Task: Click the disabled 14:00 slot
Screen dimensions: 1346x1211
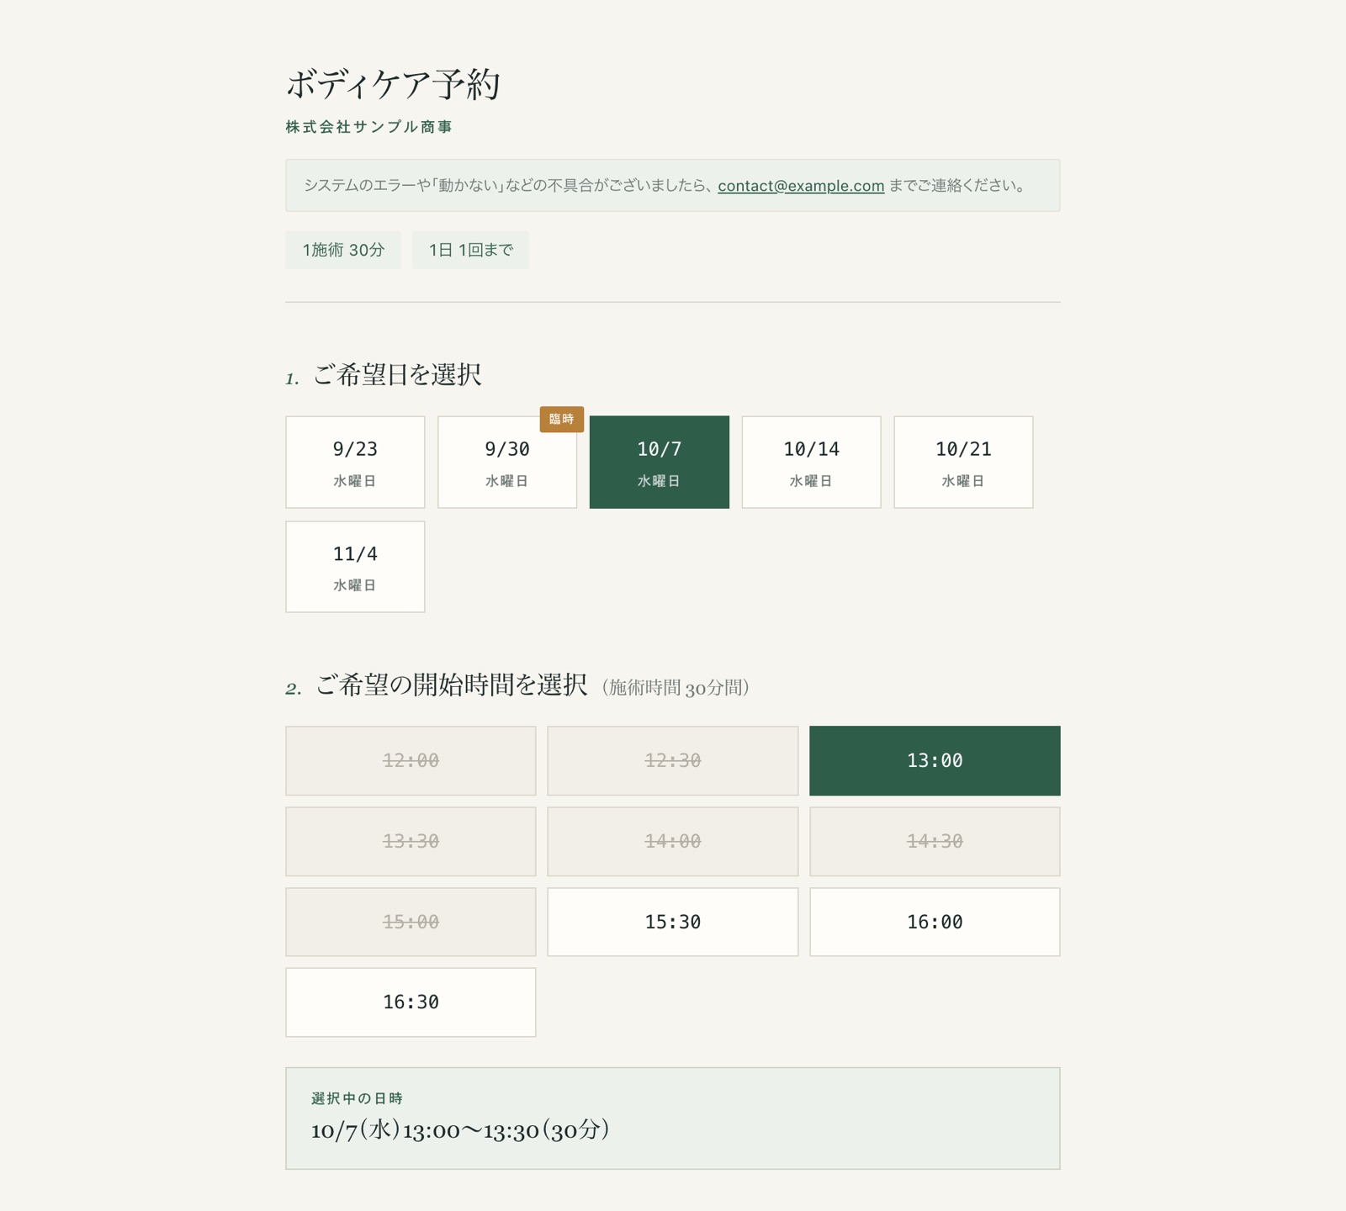Action: click(x=673, y=841)
